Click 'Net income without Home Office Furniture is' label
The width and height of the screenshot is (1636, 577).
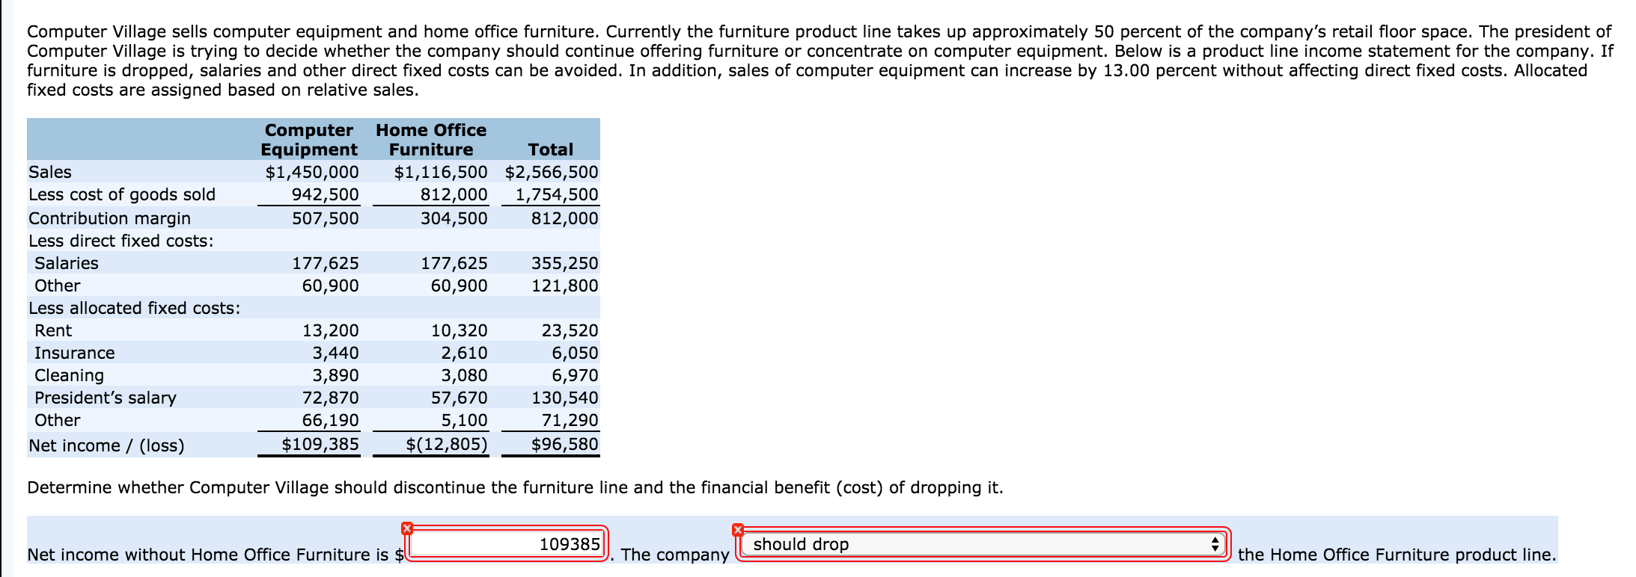point(209,555)
